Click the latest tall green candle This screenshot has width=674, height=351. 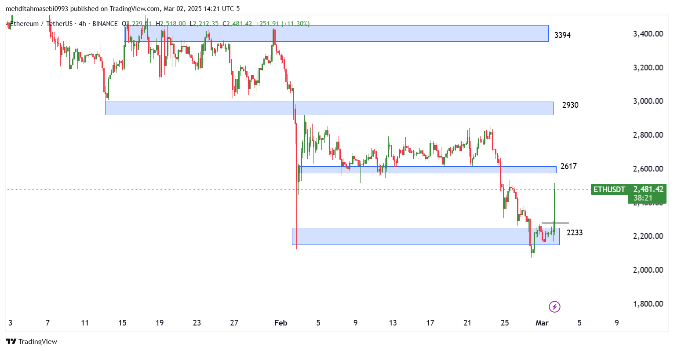point(555,209)
